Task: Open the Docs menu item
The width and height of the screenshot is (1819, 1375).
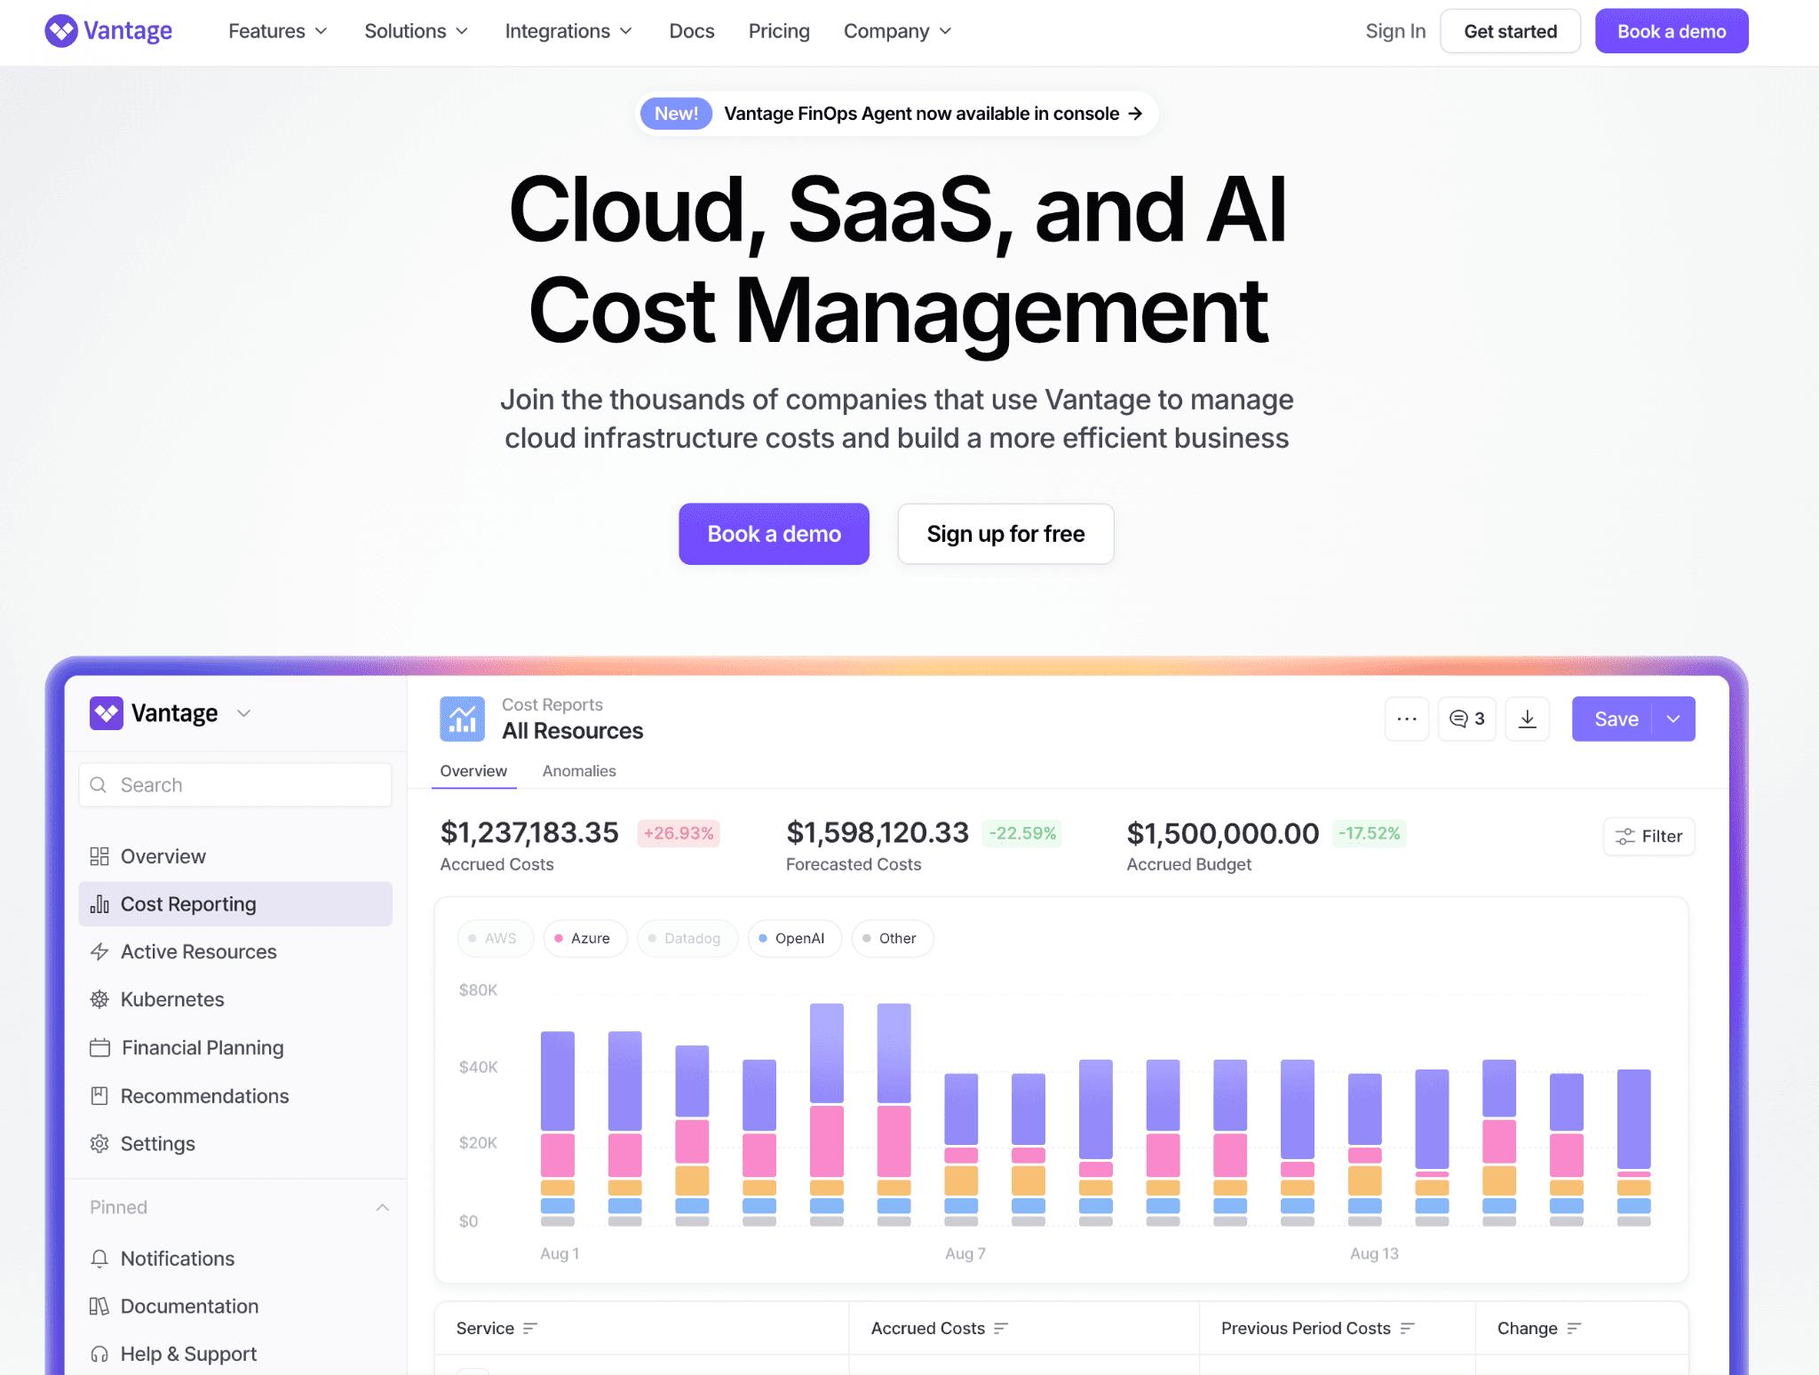Action: click(692, 31)
